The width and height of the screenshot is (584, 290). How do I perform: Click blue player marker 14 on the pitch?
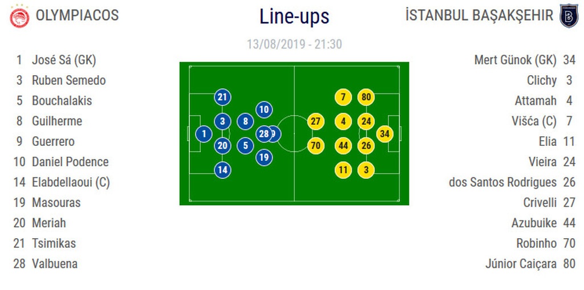[x=222, y=169]
